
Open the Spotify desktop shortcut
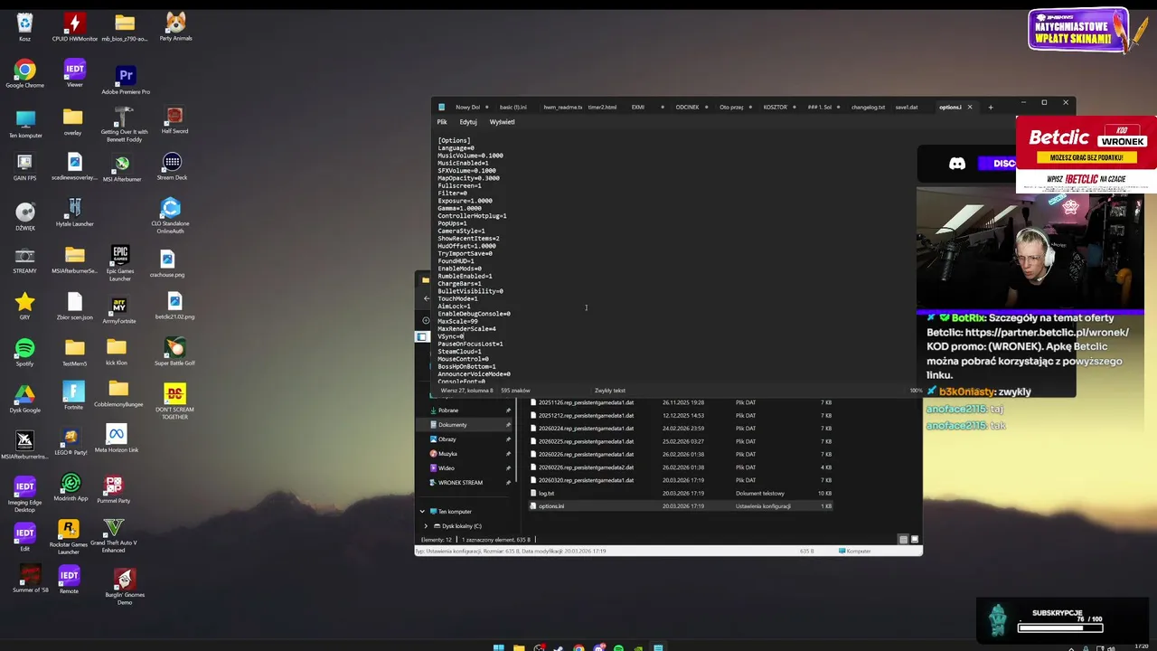click(x=24, y=353)
